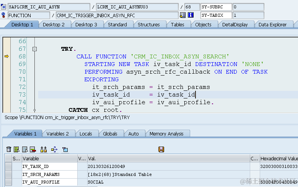Collapse the TRY block at line 67
298x187 pixels.
tap(34, 49)
